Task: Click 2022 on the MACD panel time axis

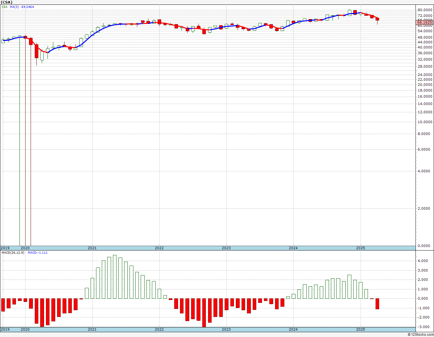Action: 159,329
